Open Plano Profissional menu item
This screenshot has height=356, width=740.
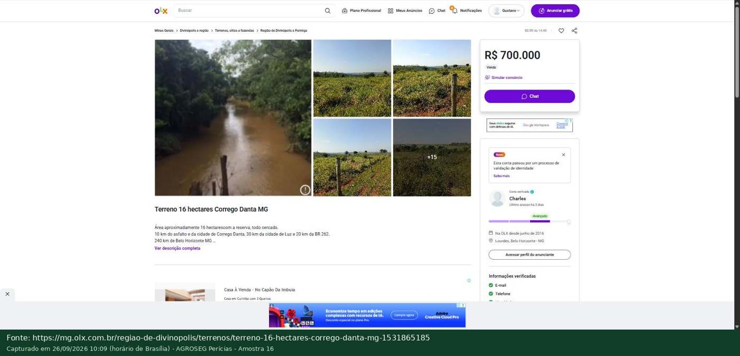[x=362, y=11]
